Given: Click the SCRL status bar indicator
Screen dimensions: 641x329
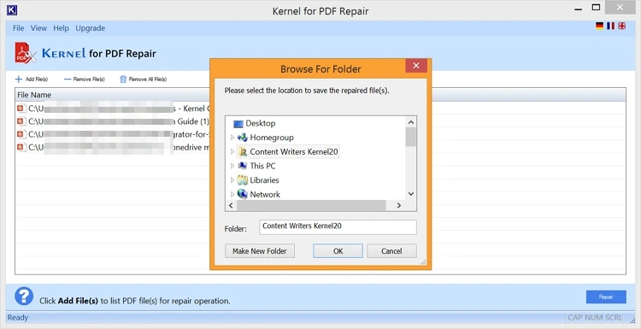Looking at the screenshot, I should [614, 318].
